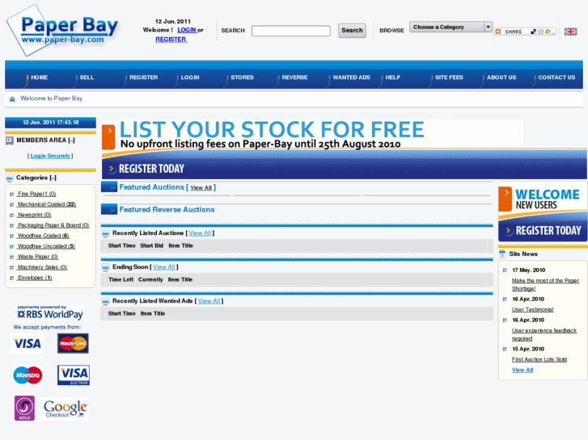Screen dimensions: 588x440
Task: Open the First Auction Lots Sold news
Action: [539, 359]
